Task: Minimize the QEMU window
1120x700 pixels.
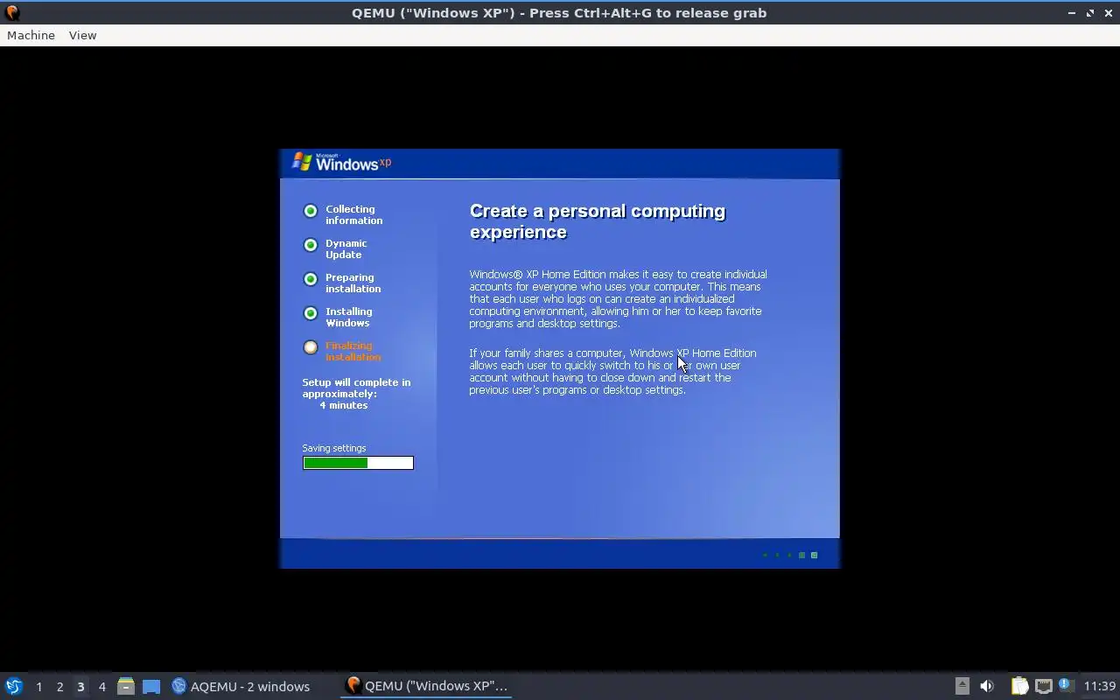Action: [1072, 12]
